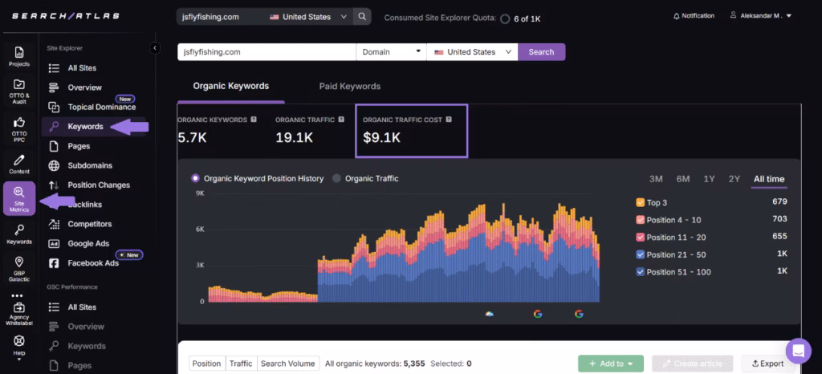The height and width of the screenshot is (374, 822).
Task: Open the Domain type dropdown
Action: 391,52
